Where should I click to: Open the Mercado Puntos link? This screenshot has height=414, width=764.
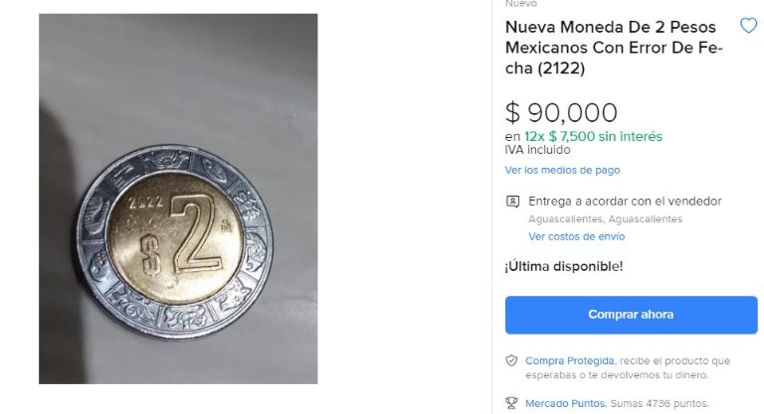(x=565, y=403)
